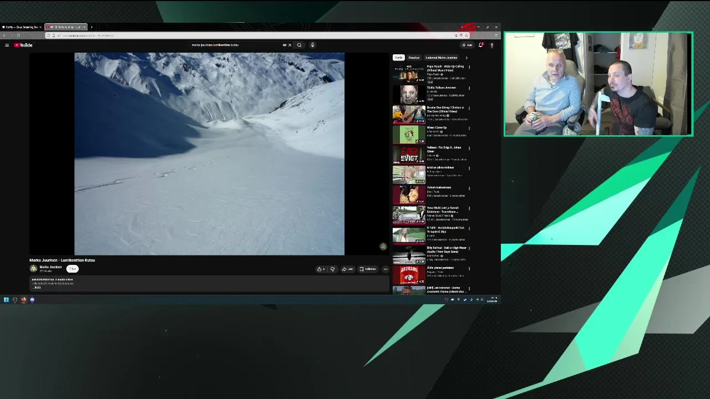Like the video with thumbs up

(321, 269)
